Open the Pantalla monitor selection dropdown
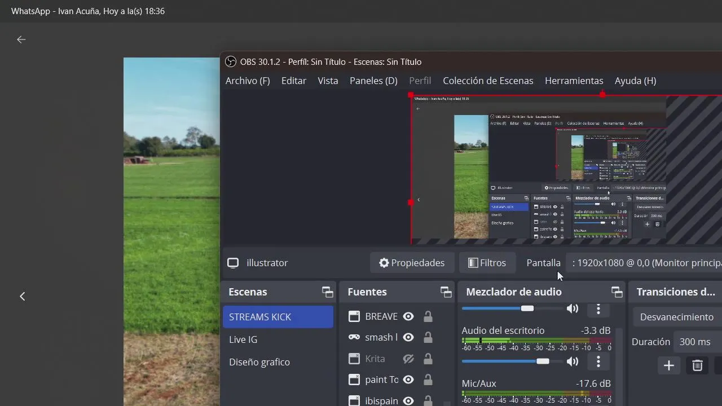 645,263
